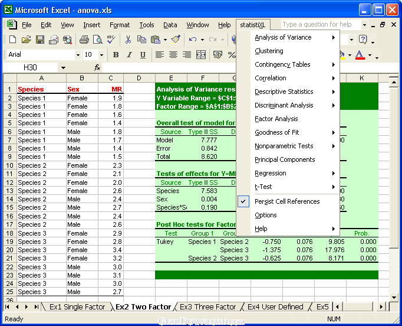Open Print Preview icon
This screenshot has height=326, width=402.
pyautogui.click(x=98, y=40)
